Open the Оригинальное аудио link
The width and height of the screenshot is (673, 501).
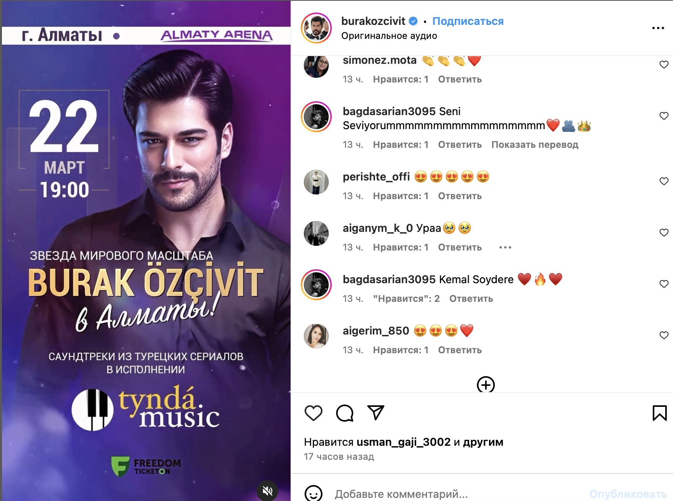pyautogui.click(x=389, y=36)
